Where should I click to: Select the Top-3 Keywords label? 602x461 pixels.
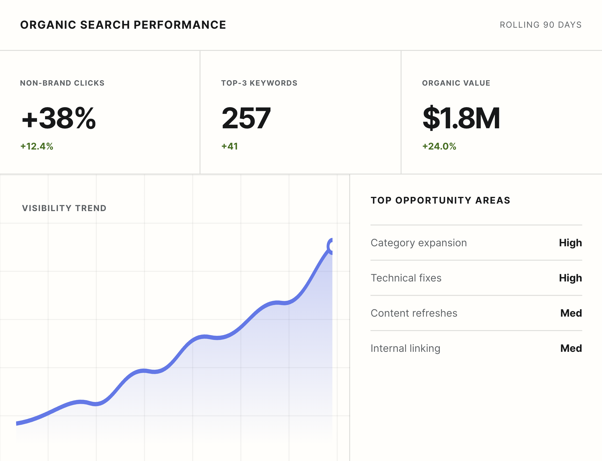click(259, 83)
